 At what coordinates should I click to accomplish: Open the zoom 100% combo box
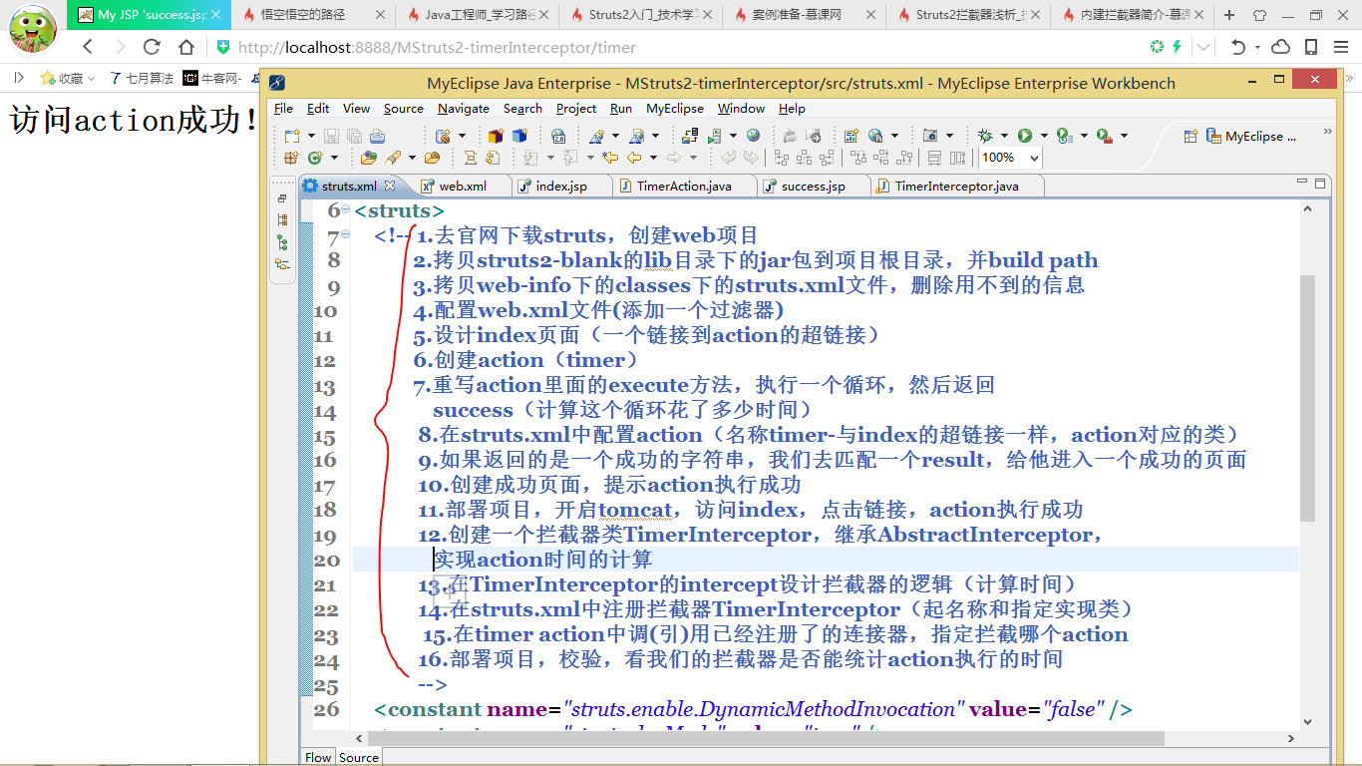tap(1010, 158)
